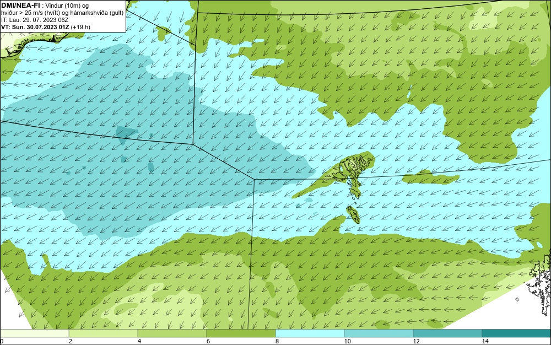The image size is (551, 345).
Task: Click the '(+19 h)' forecast offset text
Action: [x=80, y=27]
